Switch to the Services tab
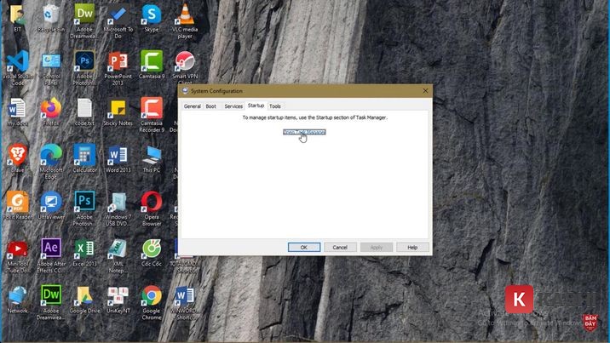 (233, 106)
